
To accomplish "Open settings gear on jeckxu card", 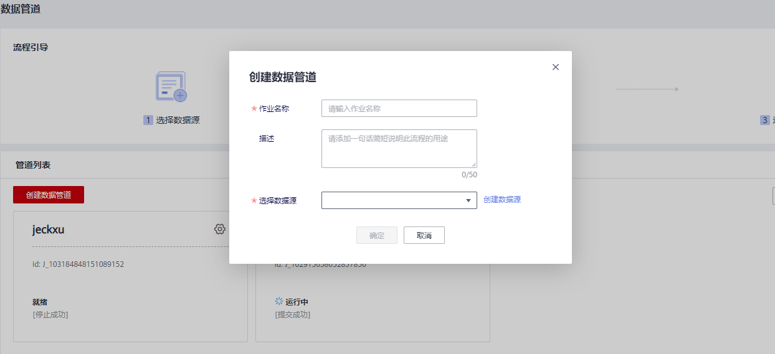I will coord(219,229).
